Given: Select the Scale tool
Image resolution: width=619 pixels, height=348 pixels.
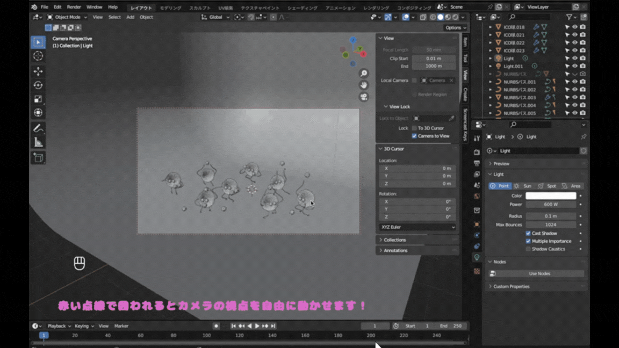Looking at the screenshot, I should [x=38, y=99].
